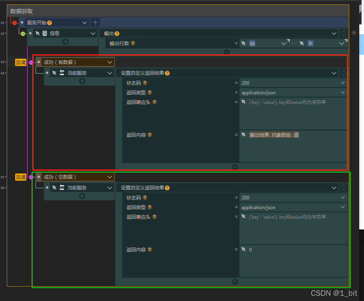Click the cursor picker icon before 末
This screenshot has width=364, height=301.
coord(302,43)
